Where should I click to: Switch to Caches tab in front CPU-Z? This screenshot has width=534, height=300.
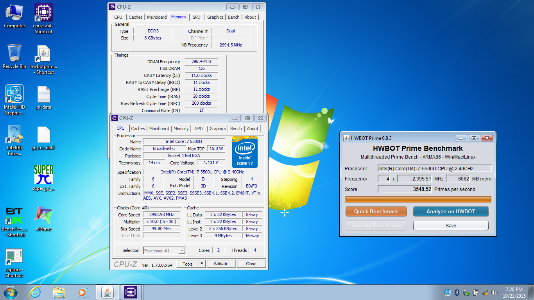138,129
